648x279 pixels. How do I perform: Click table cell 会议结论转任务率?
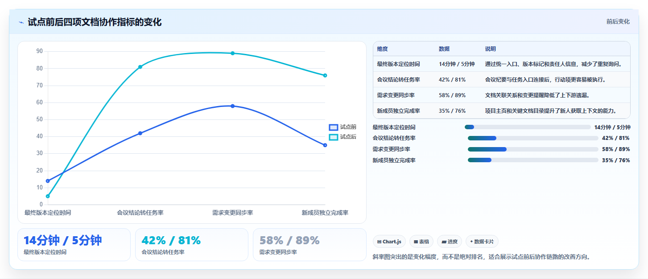tap(398, 80)
